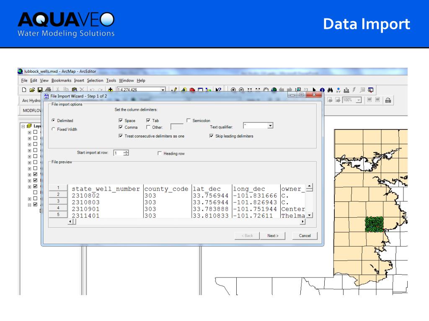Select the Fixed Width radio option

tap(53, 129)
